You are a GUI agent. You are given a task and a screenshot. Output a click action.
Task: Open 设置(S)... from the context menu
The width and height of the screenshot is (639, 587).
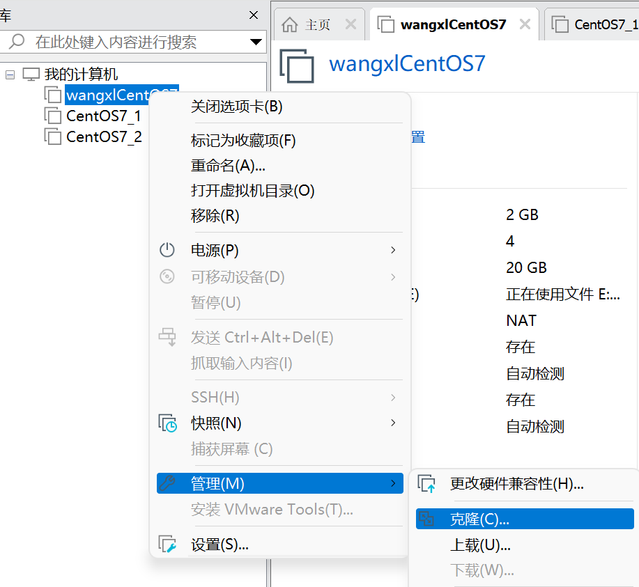[279, 545]
